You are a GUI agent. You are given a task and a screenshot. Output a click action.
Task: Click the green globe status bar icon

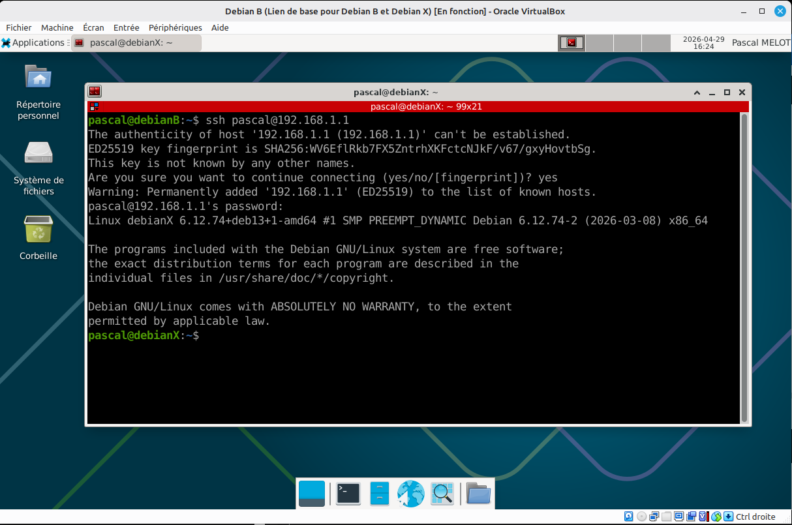pos(716,517)
